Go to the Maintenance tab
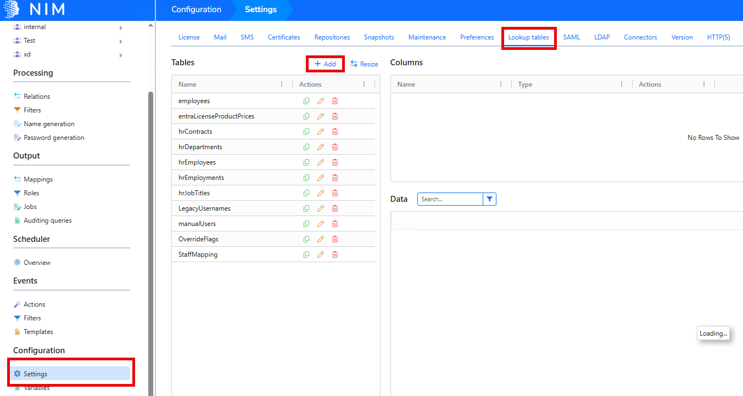The height and width of the screenshot is (396, 743). pos(427,37)
